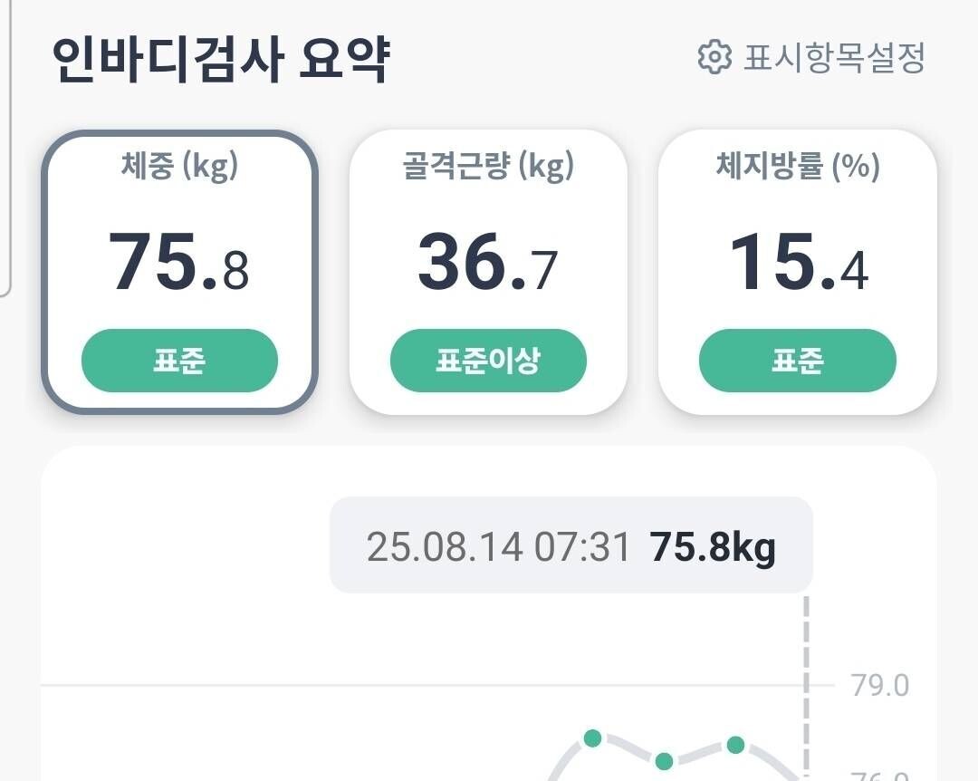Select the 체지방률 (%) metric card
Screen dimensions: 978x781
pos(797,269)
